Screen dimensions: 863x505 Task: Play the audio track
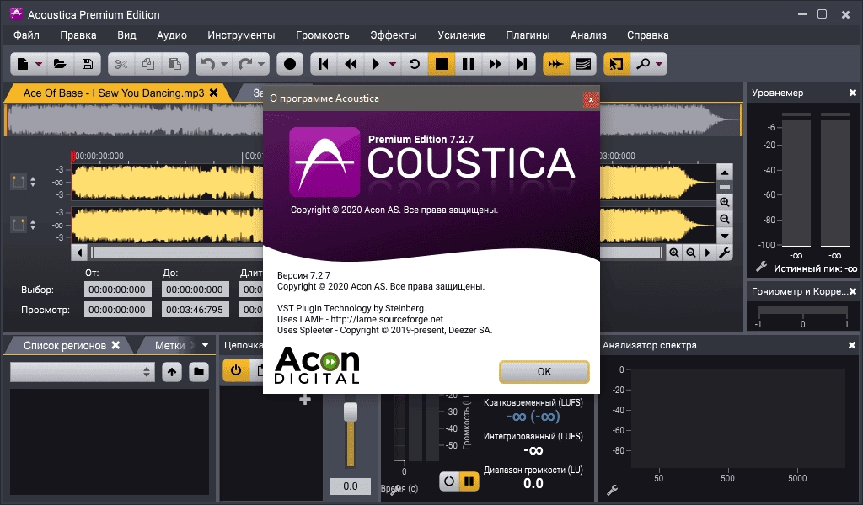pos(377,64)
